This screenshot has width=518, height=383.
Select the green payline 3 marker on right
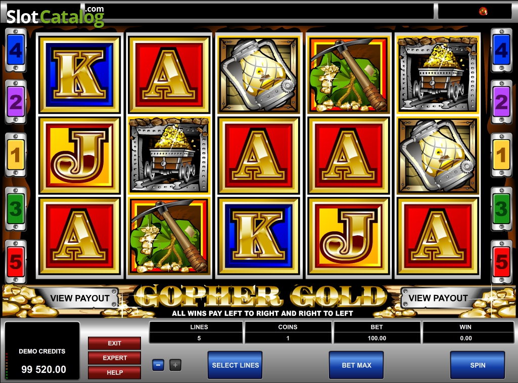coord(501,208)
